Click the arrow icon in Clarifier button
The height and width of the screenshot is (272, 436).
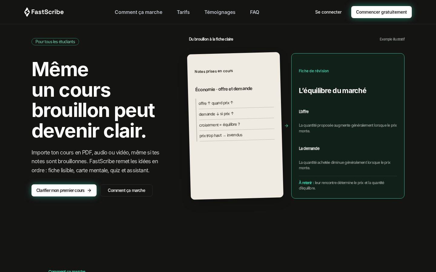[89, 190]
